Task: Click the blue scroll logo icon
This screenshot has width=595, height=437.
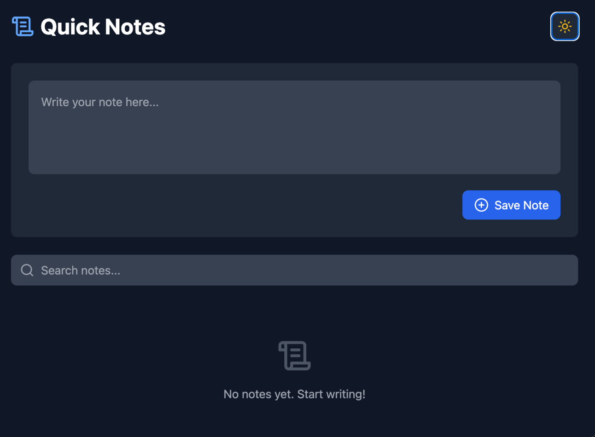Action: coord(23,26)
